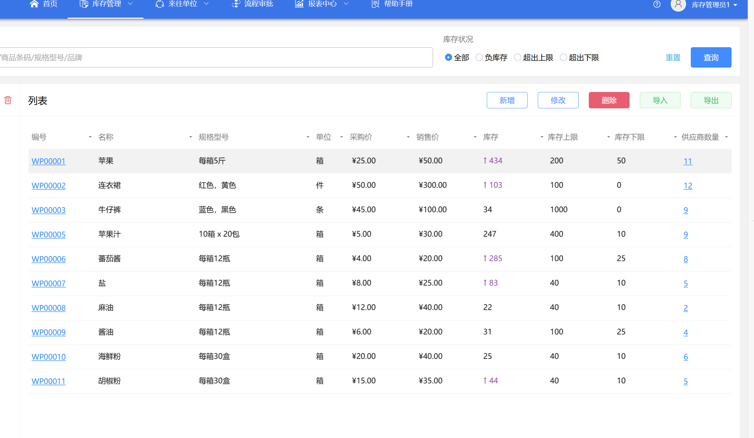Focus the product search input field
The height and width of the screenshot is (438, 754).
[x=216, y=57]
